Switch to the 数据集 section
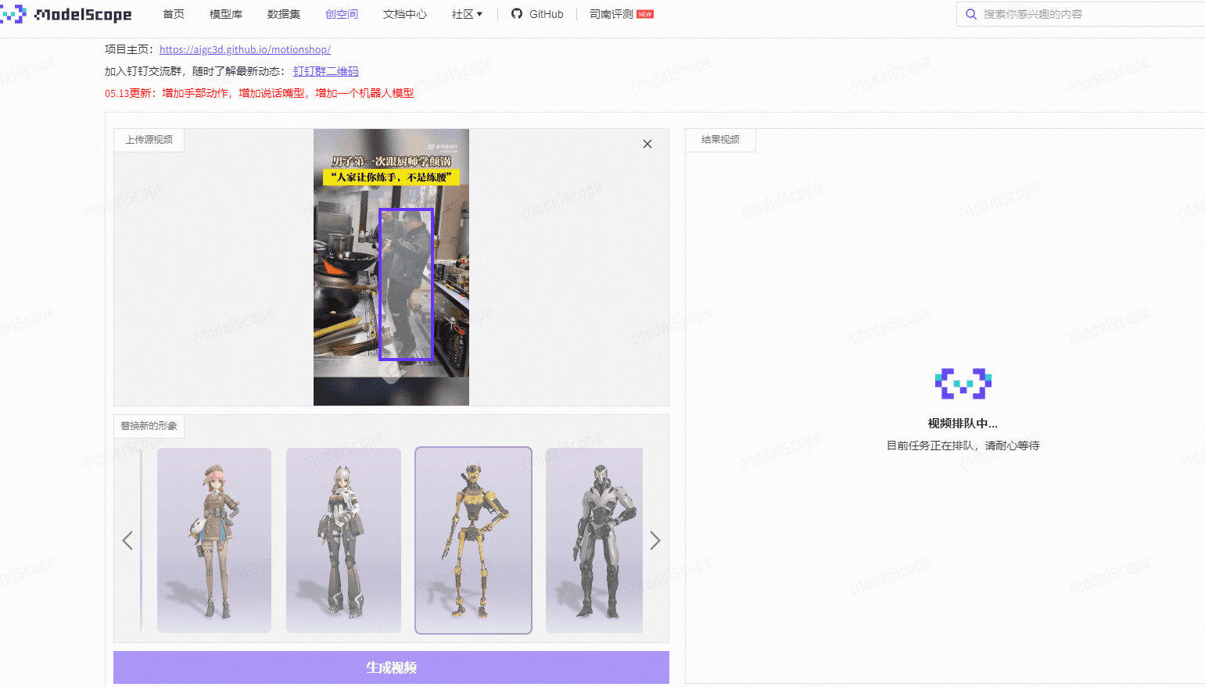This screenshot has height=687, width=1205. tap(282, 13)
